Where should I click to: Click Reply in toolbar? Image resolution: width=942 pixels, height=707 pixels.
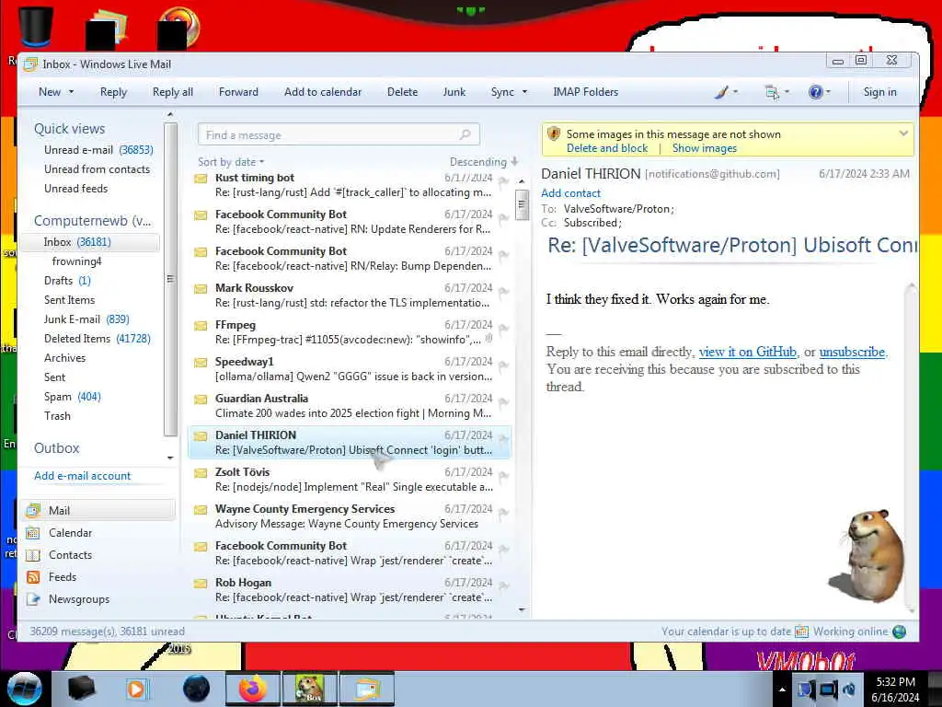click(113, 92)
